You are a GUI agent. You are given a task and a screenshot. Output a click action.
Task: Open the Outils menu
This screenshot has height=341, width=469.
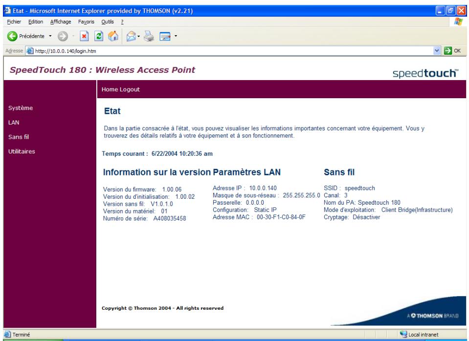coord(108,22)
